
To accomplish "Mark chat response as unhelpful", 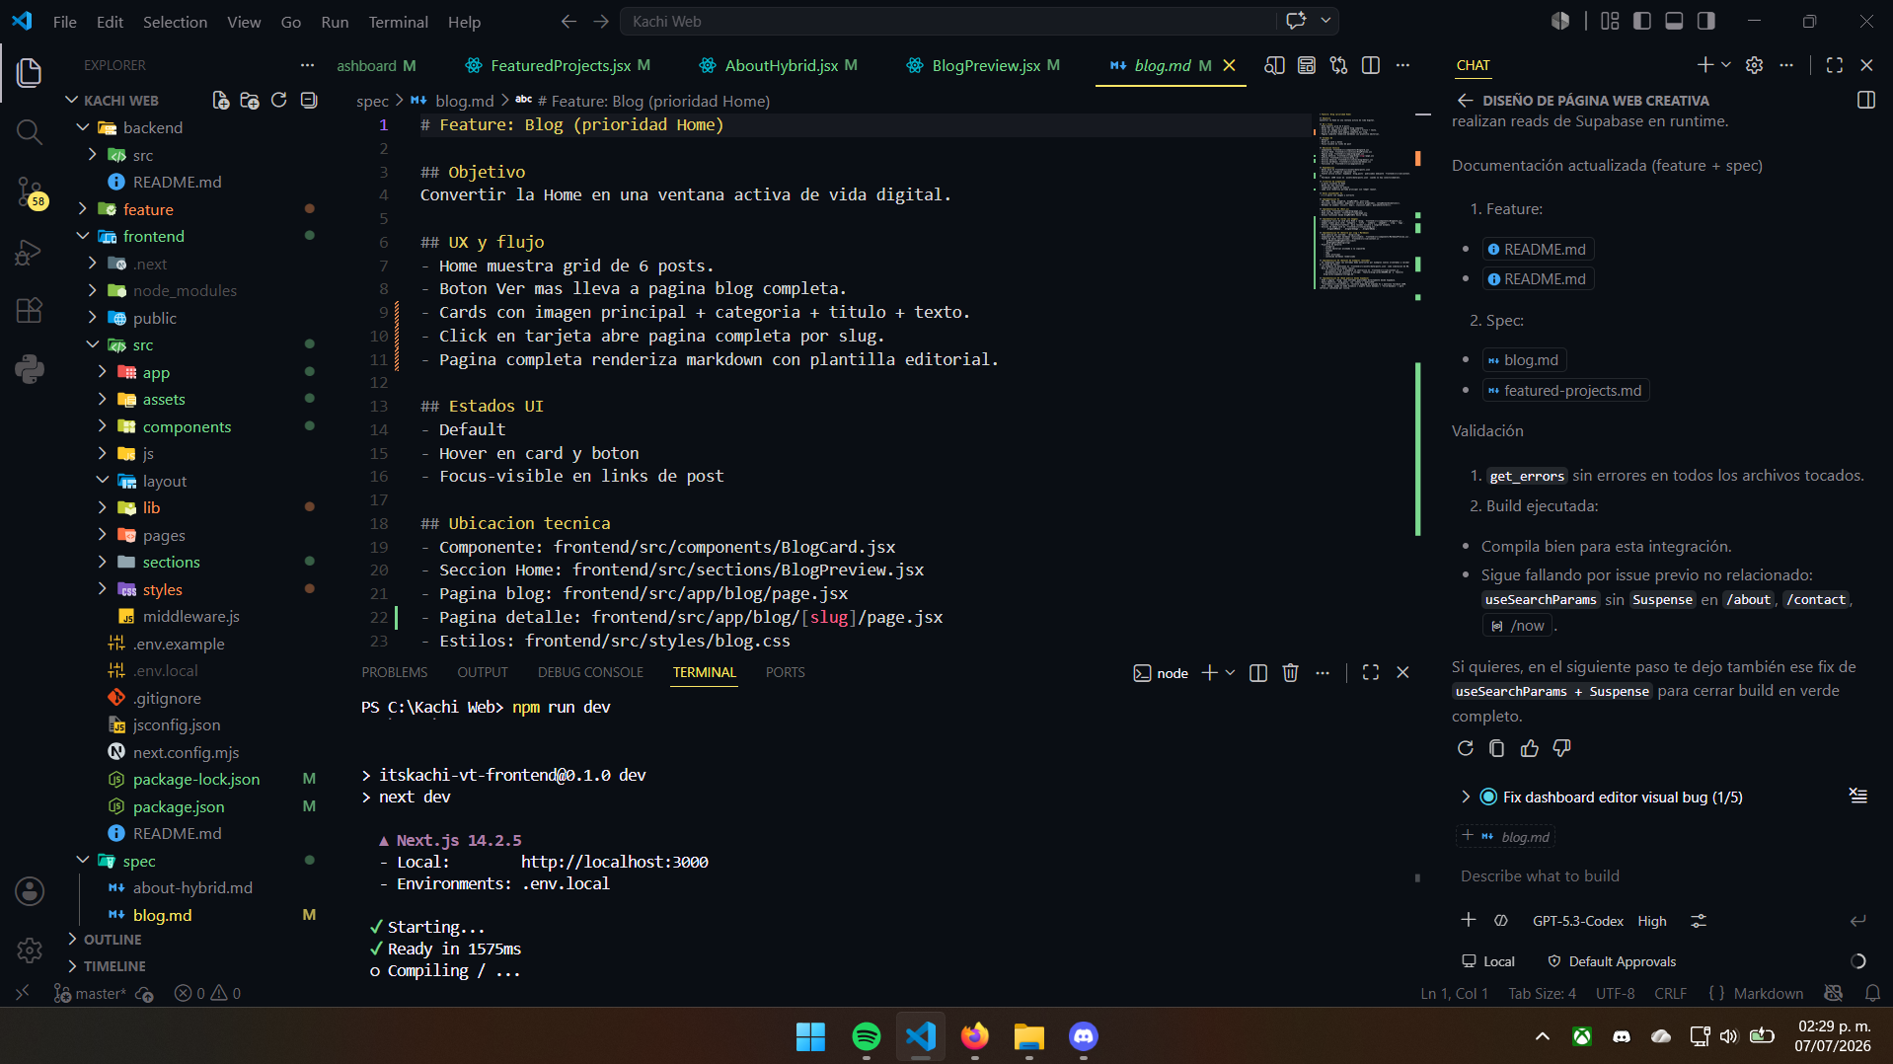I will pyautogui.click(x=1561, y=748).
